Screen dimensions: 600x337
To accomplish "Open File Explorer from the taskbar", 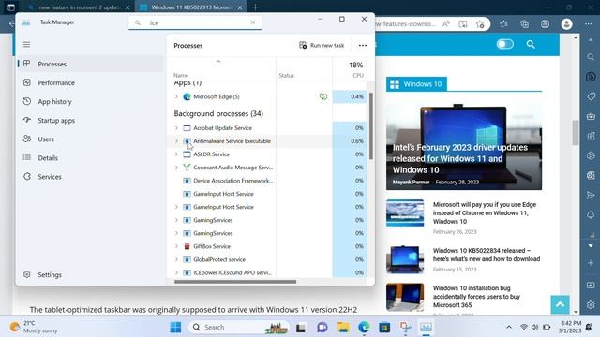I will (343, 327).
